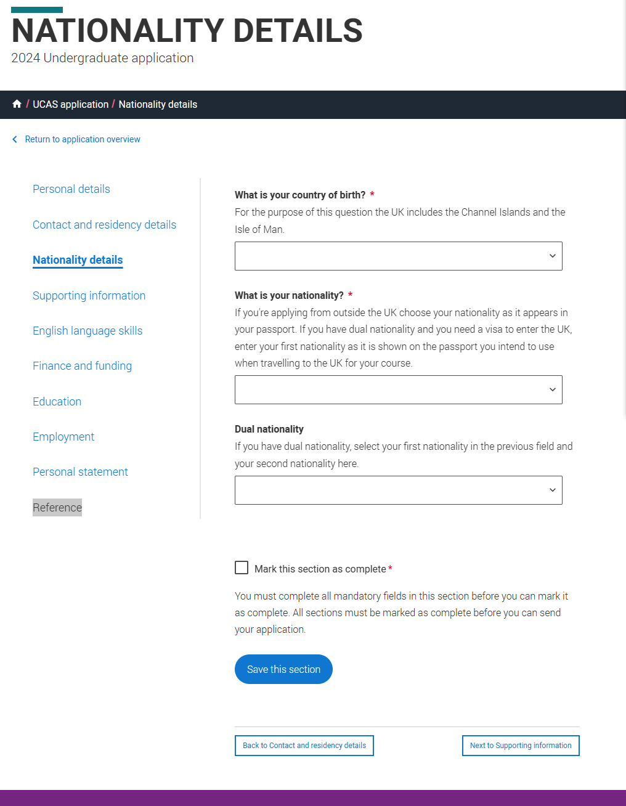Tick the Mark this section as complete checkbox
The height and width of the screenshot is (806, 626).
tap(242, 568)
